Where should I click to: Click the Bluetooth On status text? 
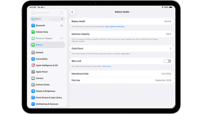(62, 26)
